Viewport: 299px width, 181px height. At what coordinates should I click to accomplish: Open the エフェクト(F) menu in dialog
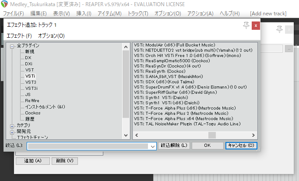tap(19, 35)
